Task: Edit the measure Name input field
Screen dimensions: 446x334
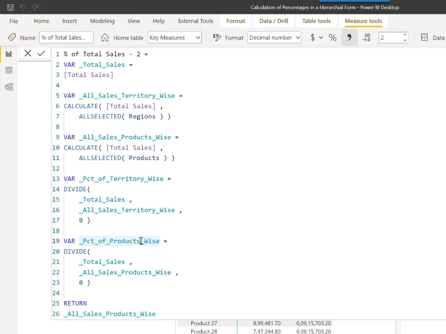Action: (x=66, y=37)
